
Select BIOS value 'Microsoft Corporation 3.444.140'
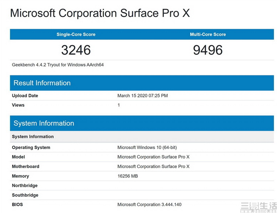pyautogui.click(x=150, y=205)
